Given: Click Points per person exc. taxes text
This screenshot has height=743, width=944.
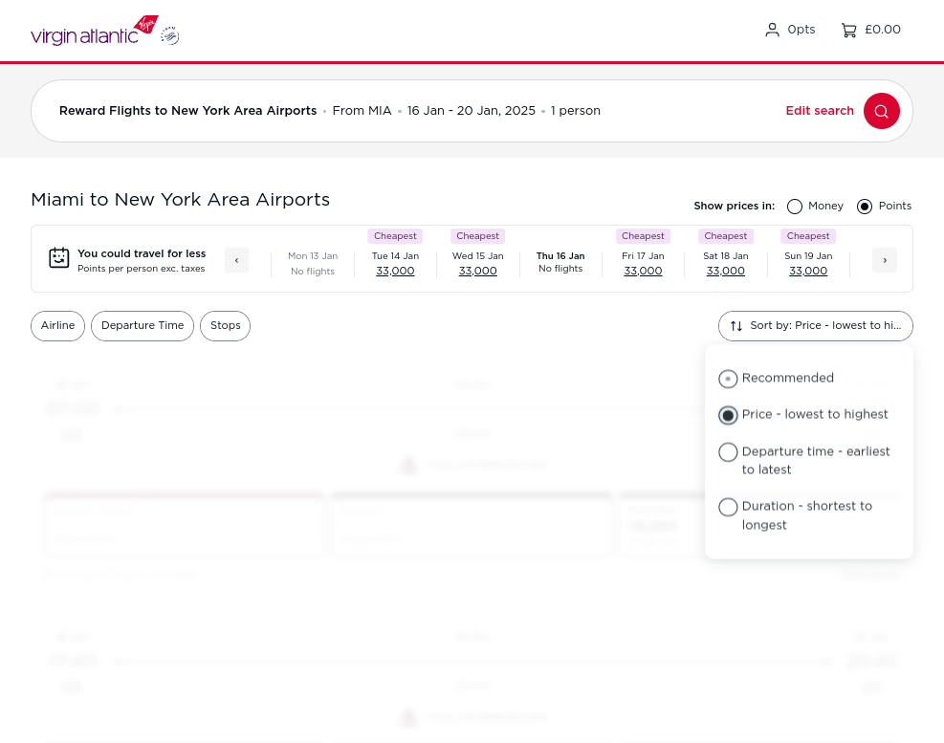Looking at the screenshot, I should tap(141, 269).
